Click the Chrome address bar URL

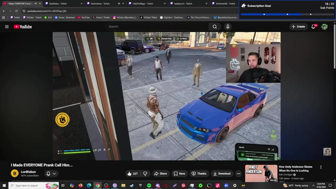47,11
